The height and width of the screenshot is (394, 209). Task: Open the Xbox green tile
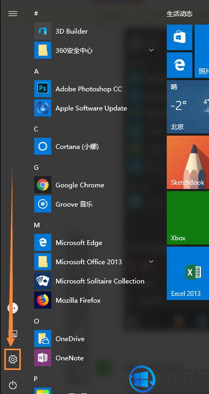(x=188, y=218)
